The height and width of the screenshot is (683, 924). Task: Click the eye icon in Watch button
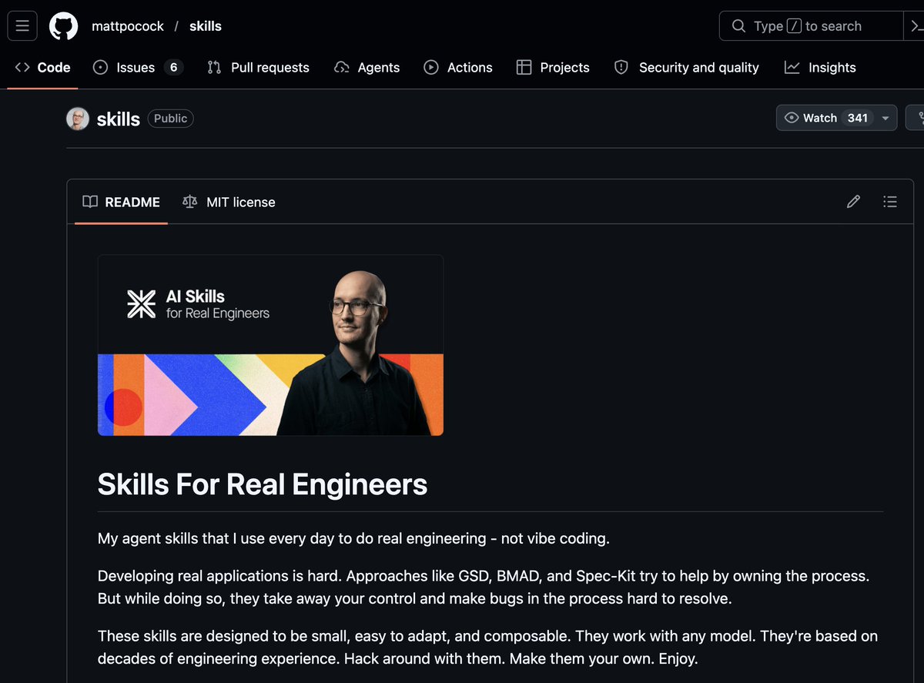[x=791, y=118]
